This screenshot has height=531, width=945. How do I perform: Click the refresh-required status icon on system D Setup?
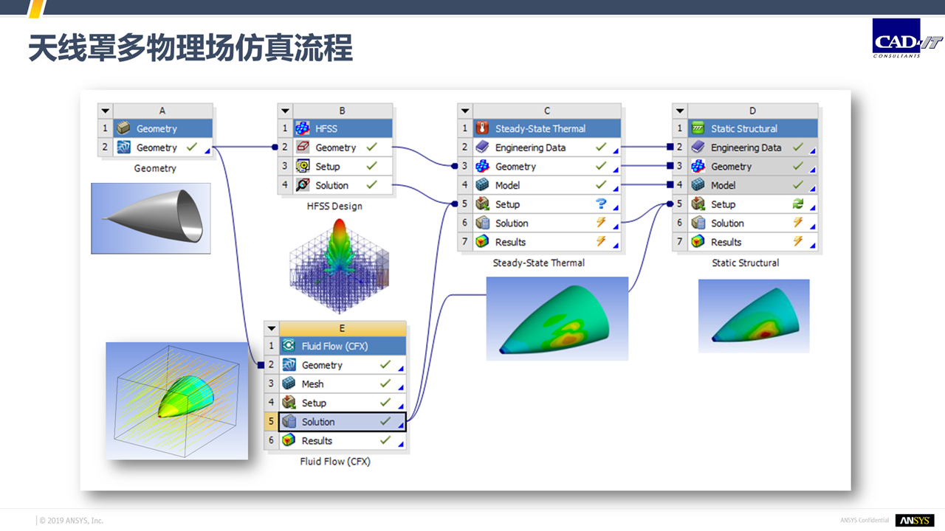[x=798, y=204]
